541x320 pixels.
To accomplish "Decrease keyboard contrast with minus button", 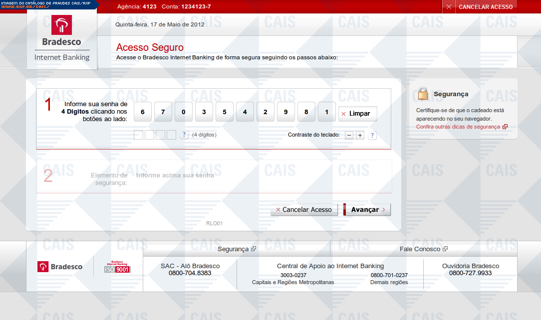I will pos(349,135).
